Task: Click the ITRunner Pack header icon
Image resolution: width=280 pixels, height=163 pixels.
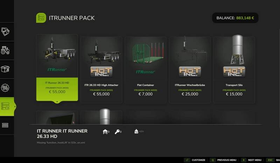Action: 41,18
